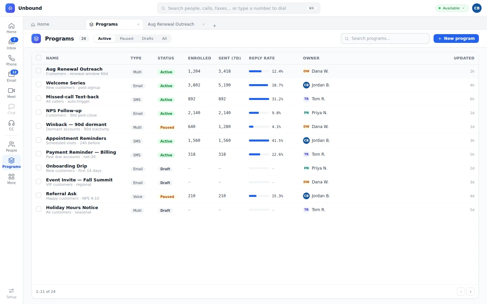Toggle the select-all header checkbox

point(39,57)
